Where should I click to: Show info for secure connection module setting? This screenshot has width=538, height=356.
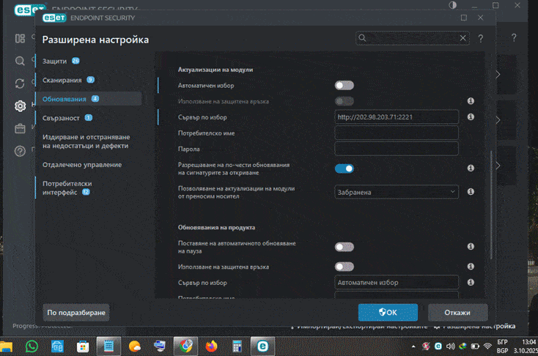(x=471, y=101)
